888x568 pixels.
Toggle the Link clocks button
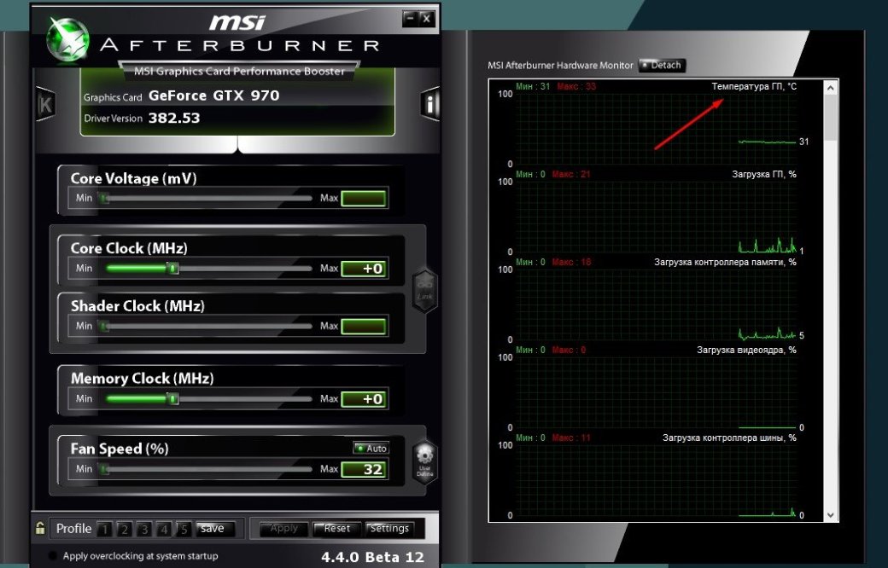coord(424,291)
